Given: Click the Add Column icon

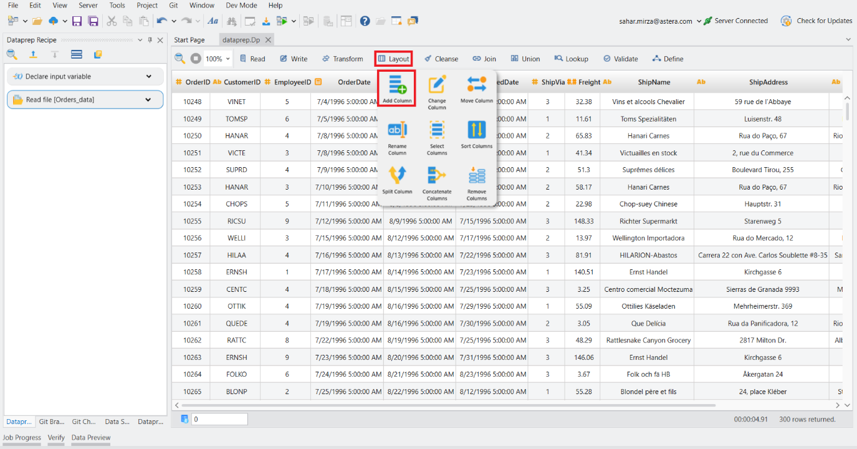Looking at the screenshot, I should [397, 85].
